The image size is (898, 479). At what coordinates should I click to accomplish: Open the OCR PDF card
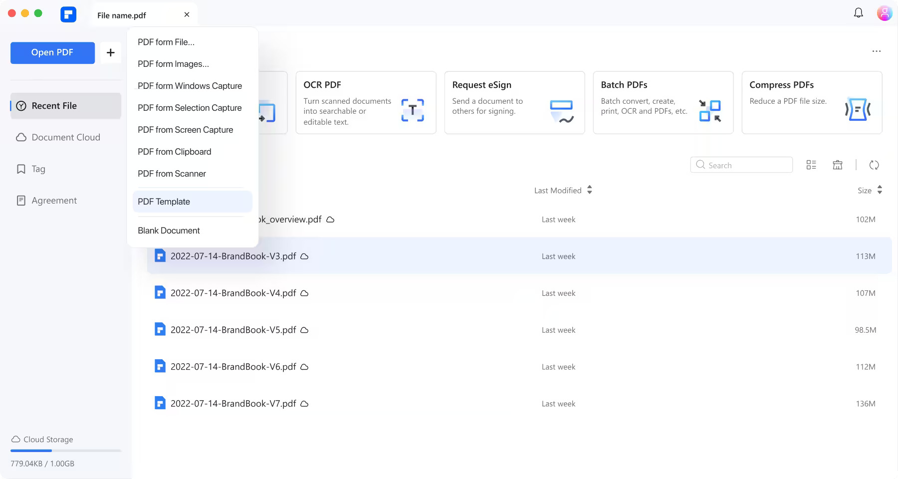(366, 103)
